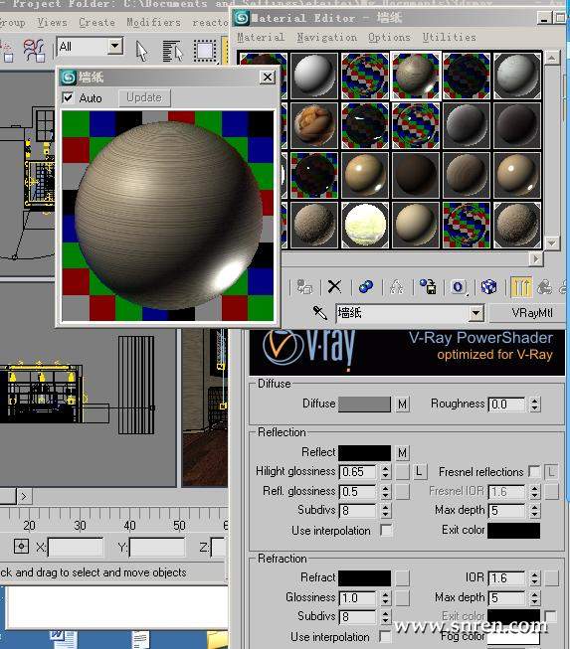Toggle highlighted Show End Result icon
570x649 pixels.
tap(521, 286)
